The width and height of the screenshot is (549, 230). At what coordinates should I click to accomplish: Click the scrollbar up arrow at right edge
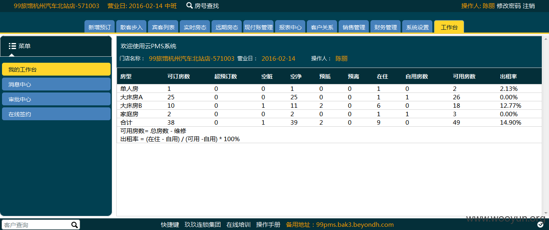[x=545, y=39]
